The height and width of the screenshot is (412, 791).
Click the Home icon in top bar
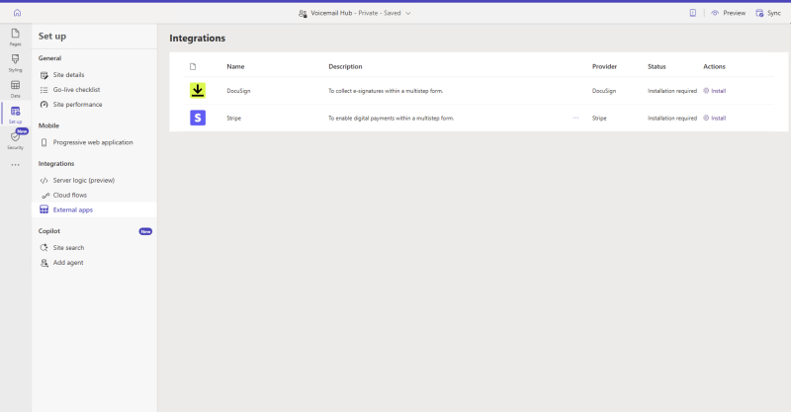click(16, 13)
